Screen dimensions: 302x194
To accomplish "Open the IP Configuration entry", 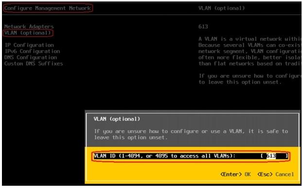I will click(29, 45).
